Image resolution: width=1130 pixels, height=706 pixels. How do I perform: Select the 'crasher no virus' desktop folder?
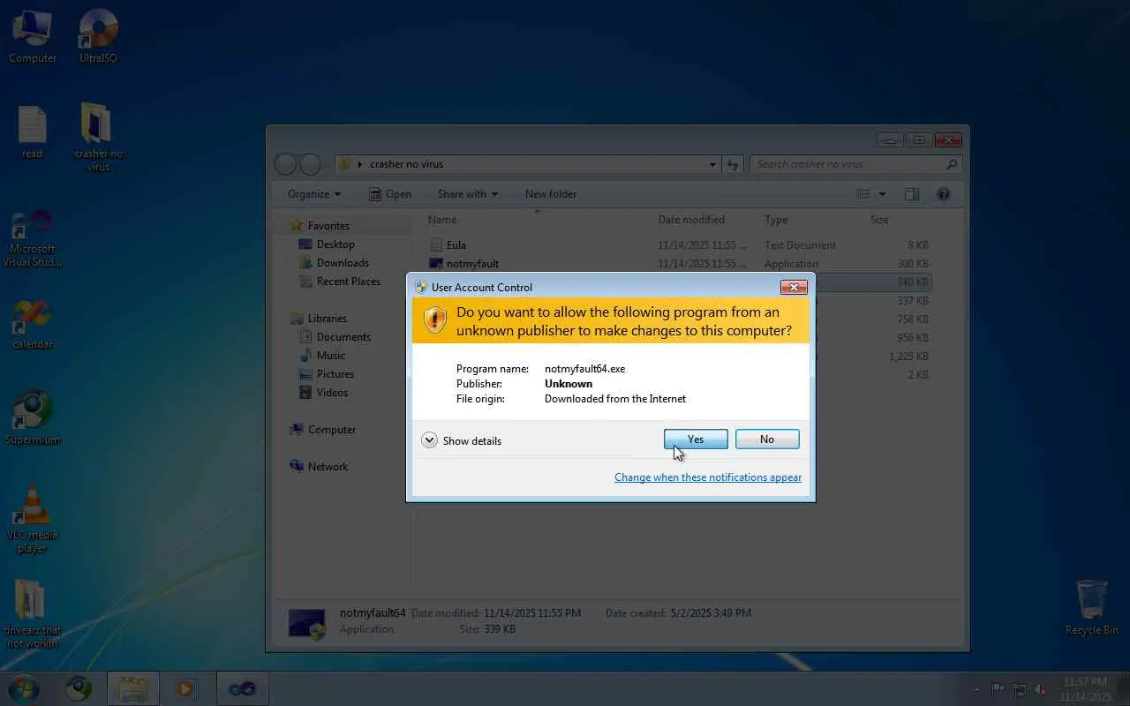point(98,138)
